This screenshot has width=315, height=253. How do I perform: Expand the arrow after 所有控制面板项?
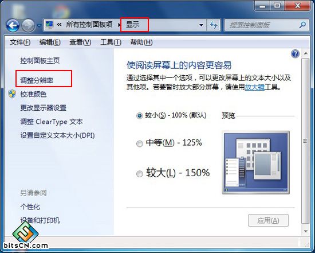click(x=119, y=25)
